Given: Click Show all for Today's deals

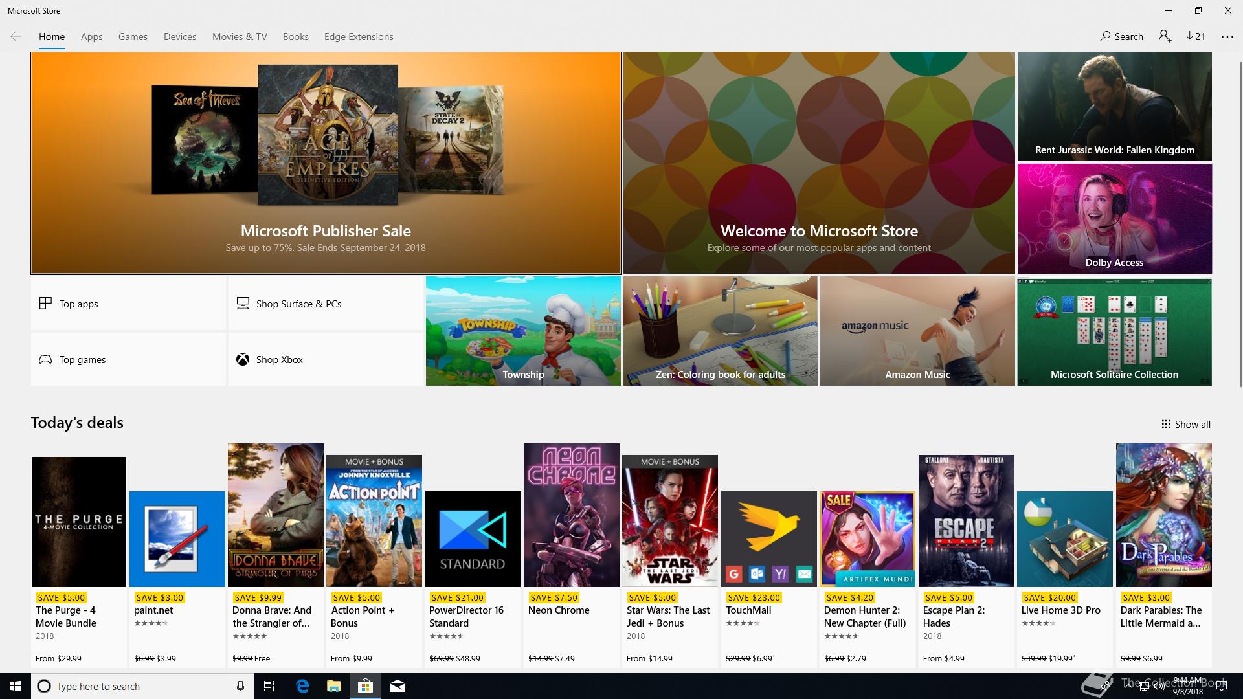Looking at the screenshot, I should pyautogui.click(x=1185, y=424).
